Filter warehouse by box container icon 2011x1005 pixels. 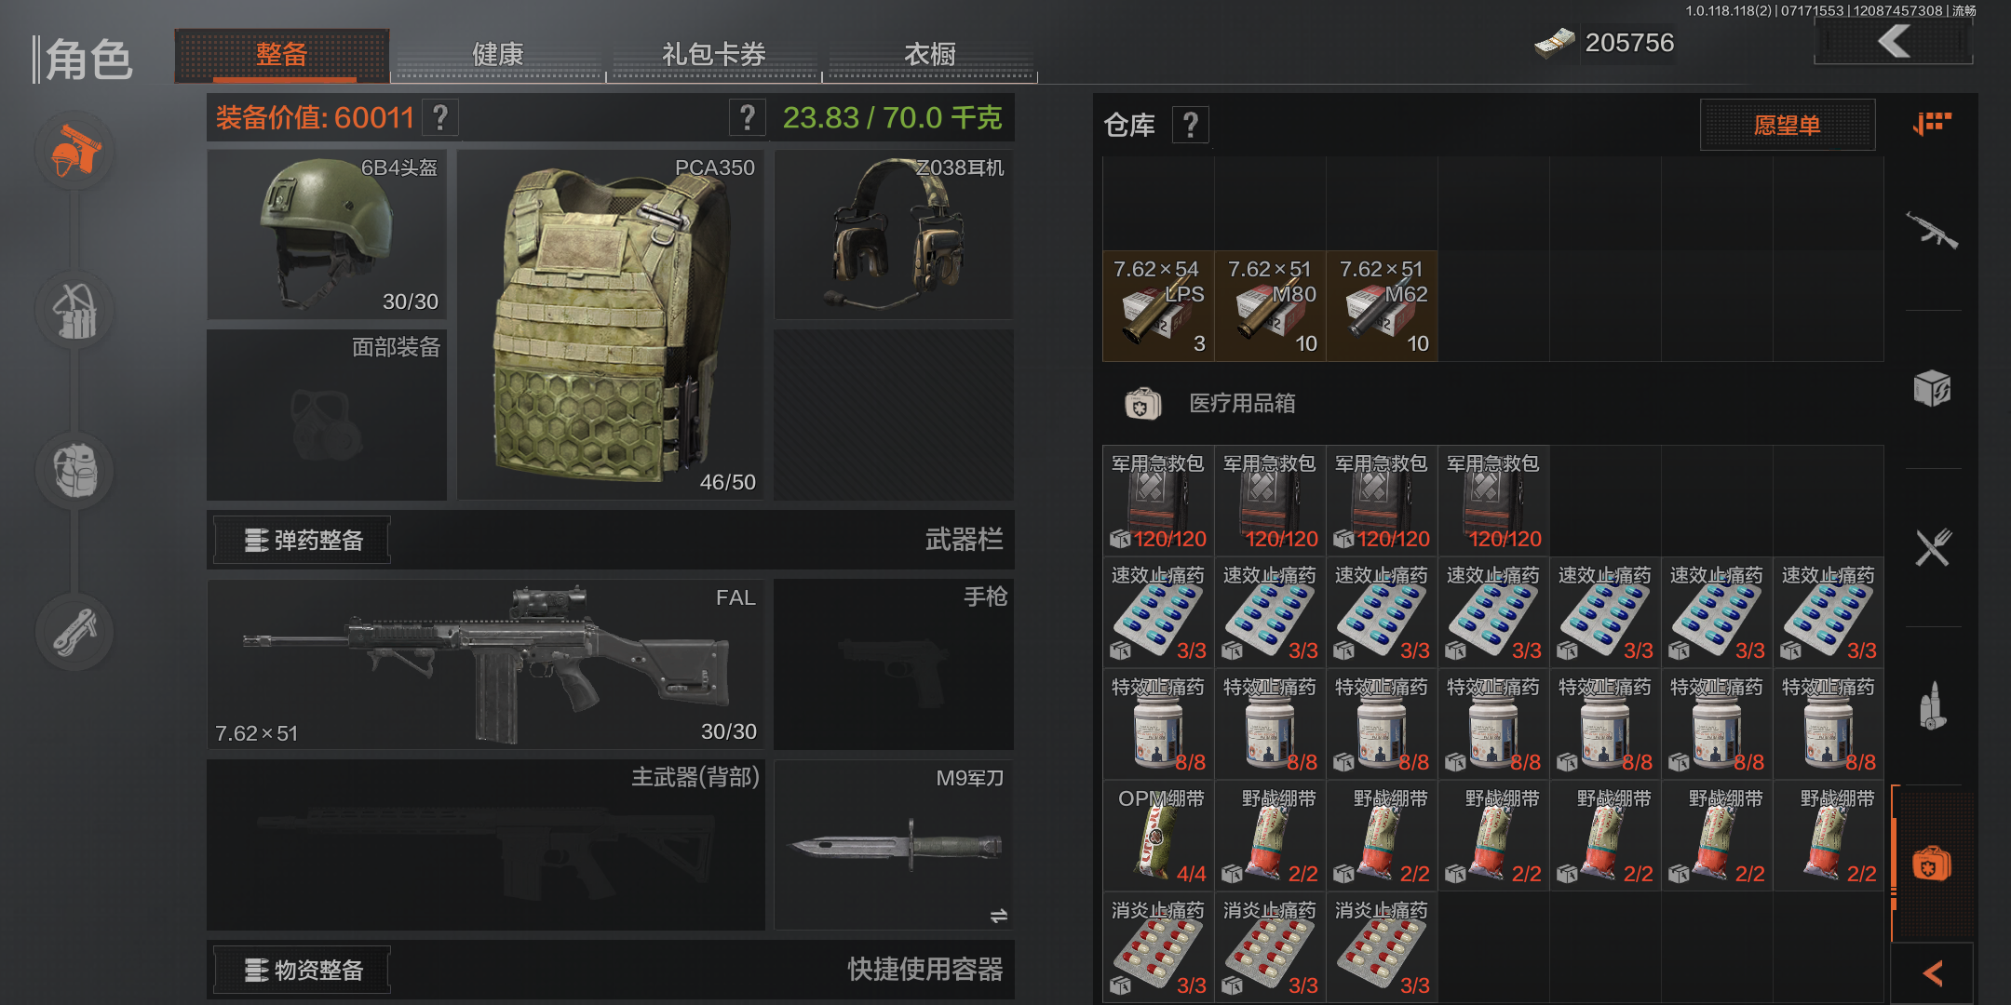pos(1932,388)
